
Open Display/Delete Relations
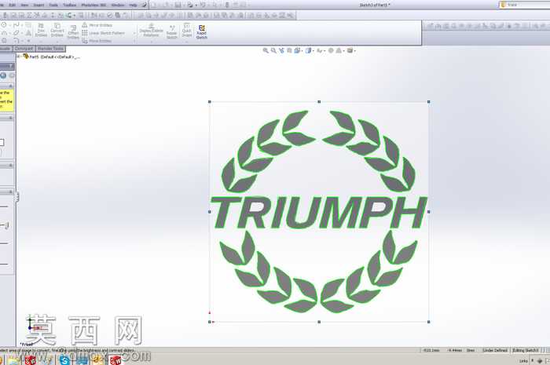pyautogui.click(x=151, y=31)
